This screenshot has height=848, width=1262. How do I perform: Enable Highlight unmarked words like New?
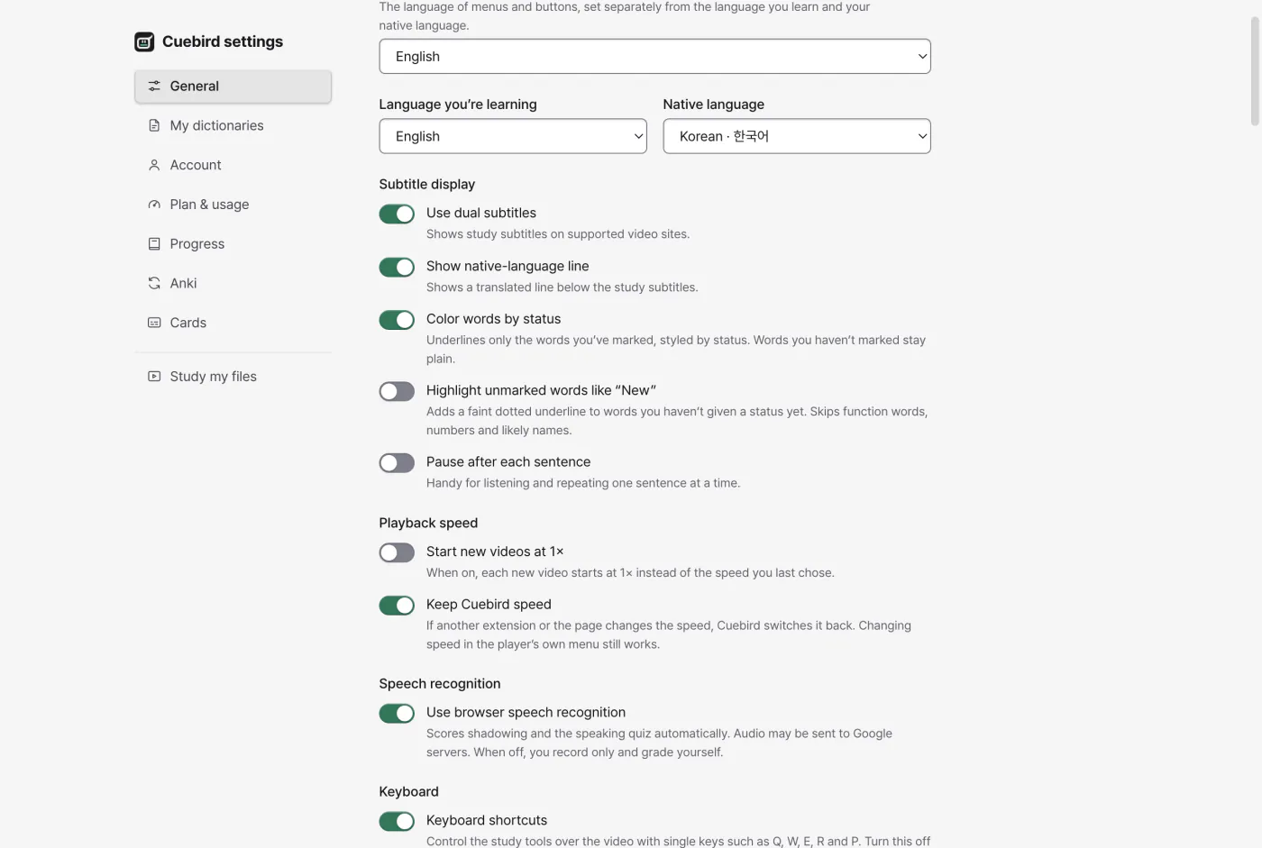point(397,391)
